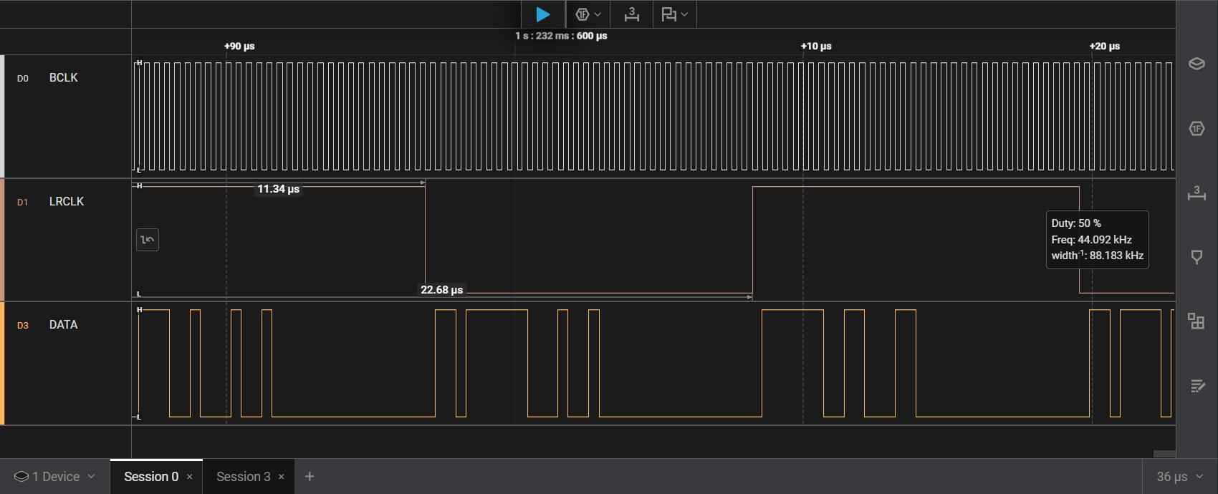Open the dropdown arrow beside the trigger icon

tap(598, 14)
